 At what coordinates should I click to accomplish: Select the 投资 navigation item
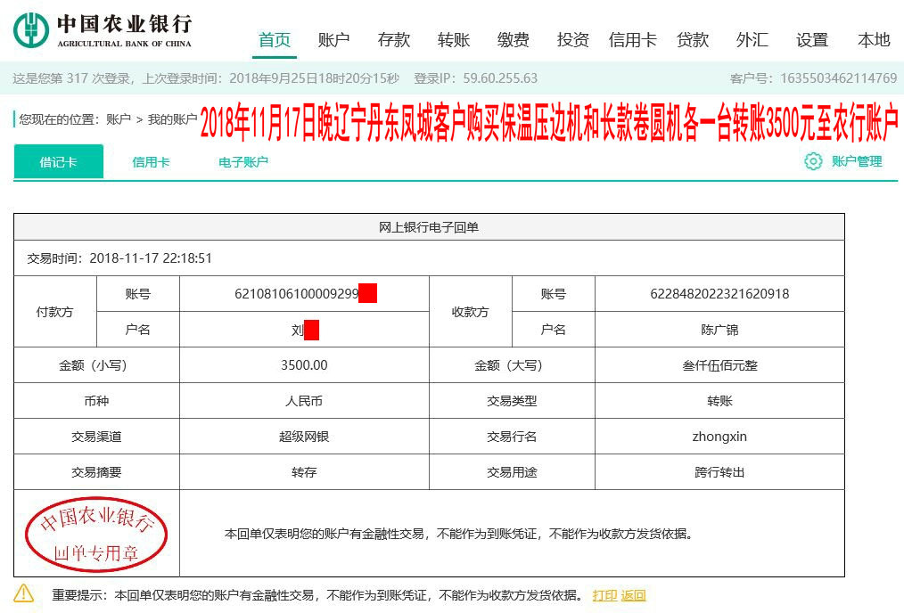[573, 39]
